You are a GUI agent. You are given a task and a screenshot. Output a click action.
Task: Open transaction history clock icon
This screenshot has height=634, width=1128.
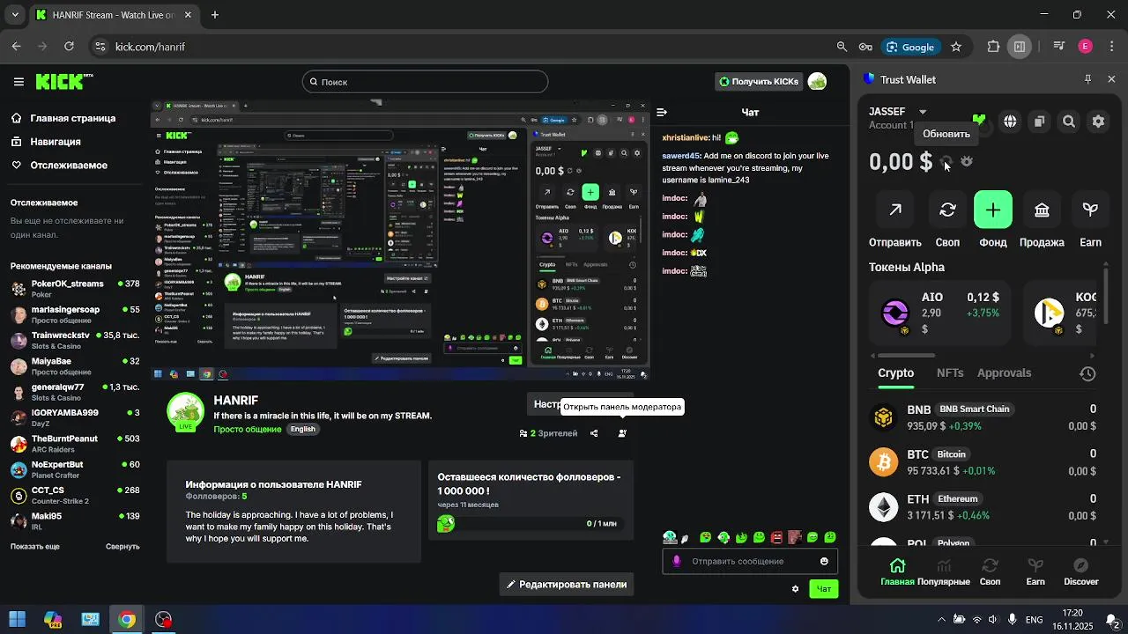pyautogui.click(x=1087, y=373)
